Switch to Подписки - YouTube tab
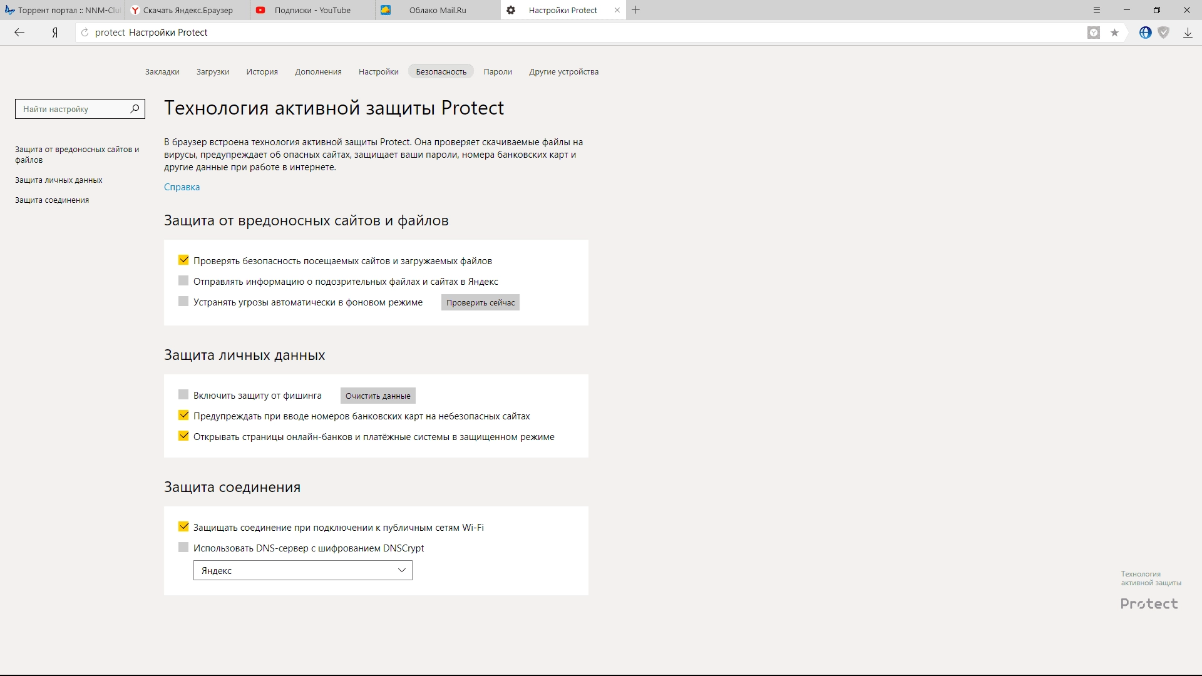Image resolution: width=1202 pixels, height=676 pixels. point(313,10)
